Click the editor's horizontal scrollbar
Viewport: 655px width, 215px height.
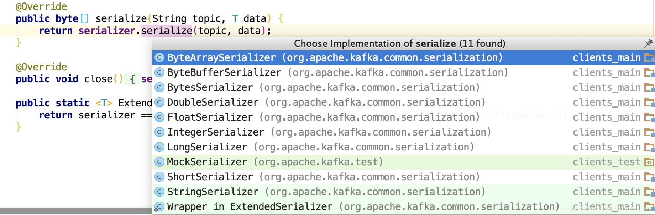click(76, 211)
